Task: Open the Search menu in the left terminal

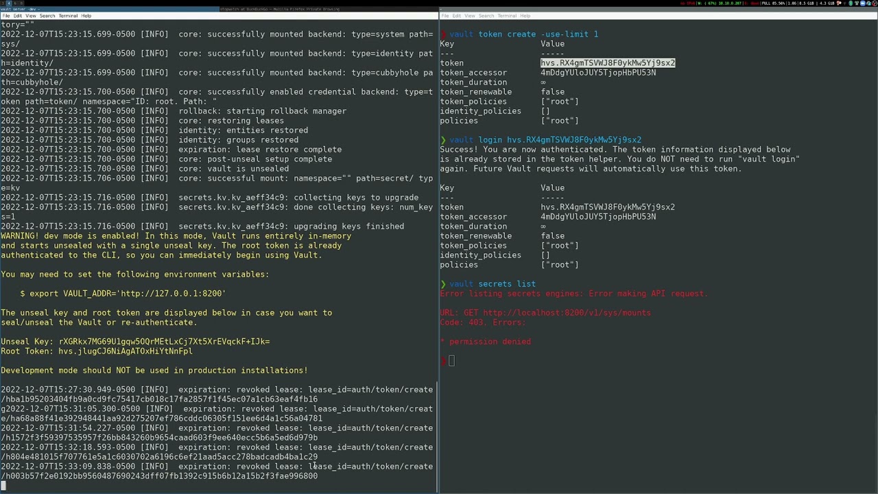Action: pyautogui.click(x=47, y=16)
